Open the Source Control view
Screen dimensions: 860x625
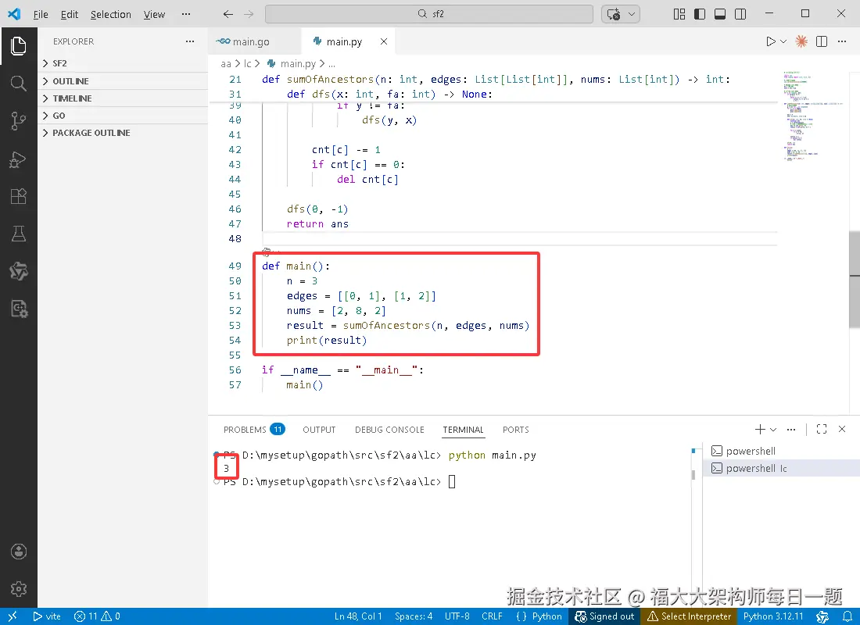pos(18,120)
